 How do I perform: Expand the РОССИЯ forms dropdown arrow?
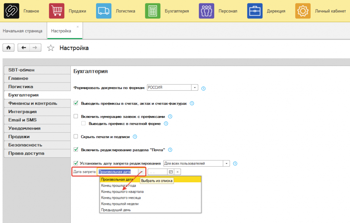194,87
